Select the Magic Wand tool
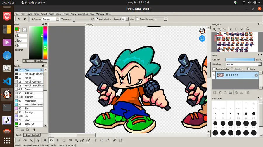The height and width of the screenshot is (147, 263). point(76,140)
